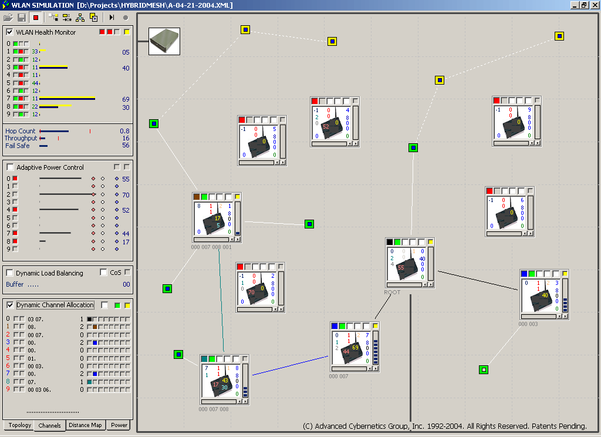Click right scroll arrow on ROOT node panel
601x437 pixels.
431,285
